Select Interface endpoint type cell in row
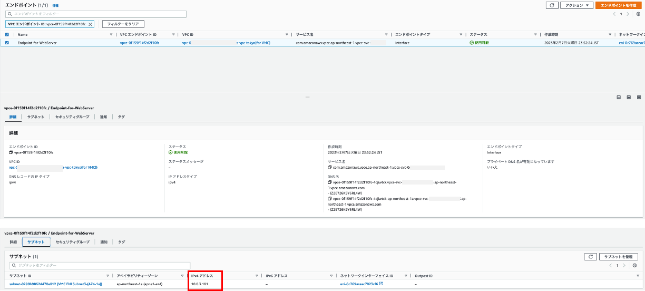Viewport: 645px width, 291px height. pos(403,43)
